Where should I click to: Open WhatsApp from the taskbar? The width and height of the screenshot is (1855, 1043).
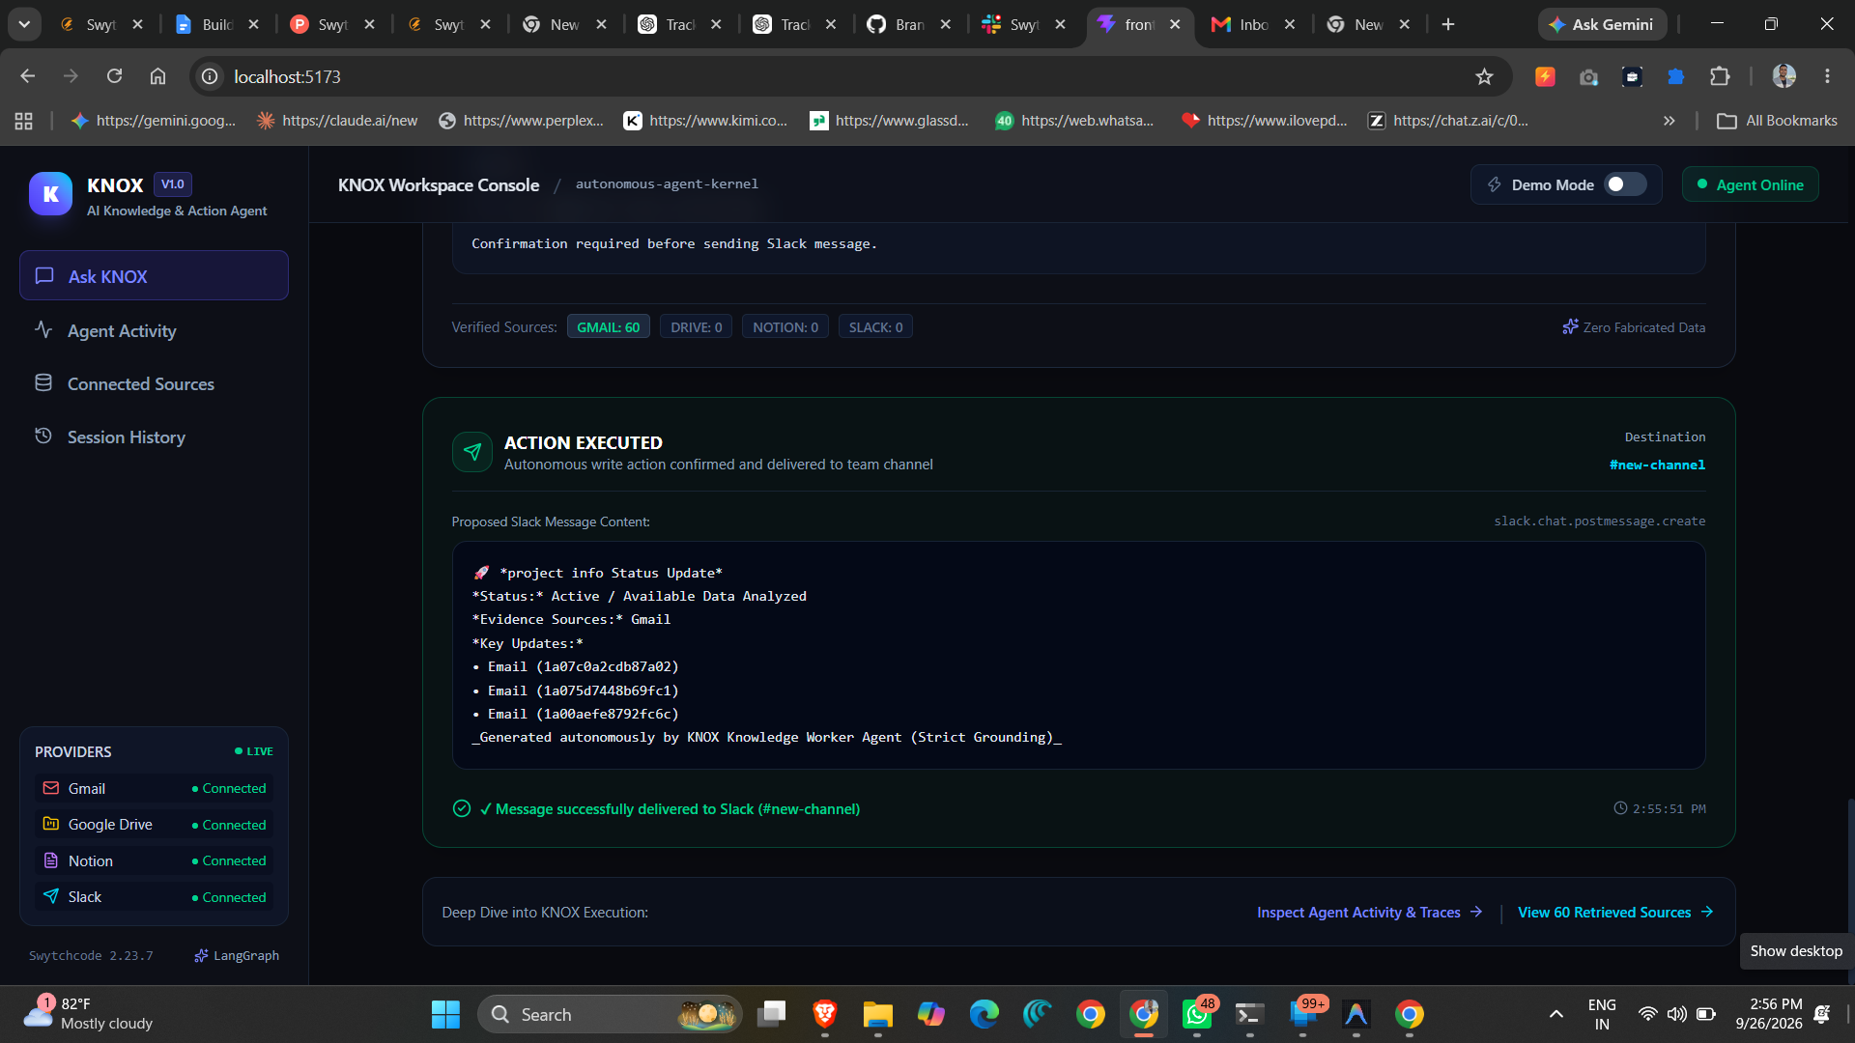(x=1197, y=1014)
